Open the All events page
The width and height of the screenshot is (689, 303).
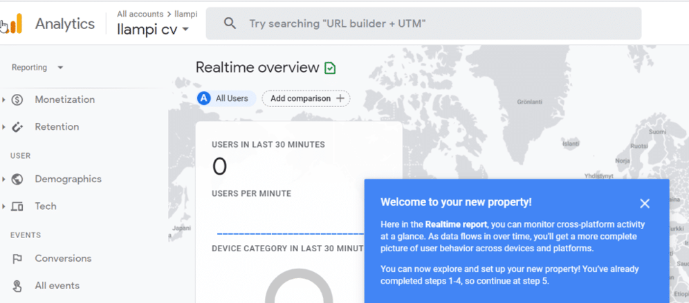[57, 286]
